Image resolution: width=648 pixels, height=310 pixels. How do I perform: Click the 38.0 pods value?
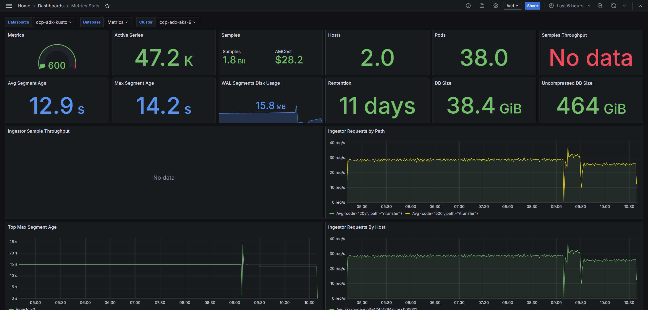coord(484,58)
